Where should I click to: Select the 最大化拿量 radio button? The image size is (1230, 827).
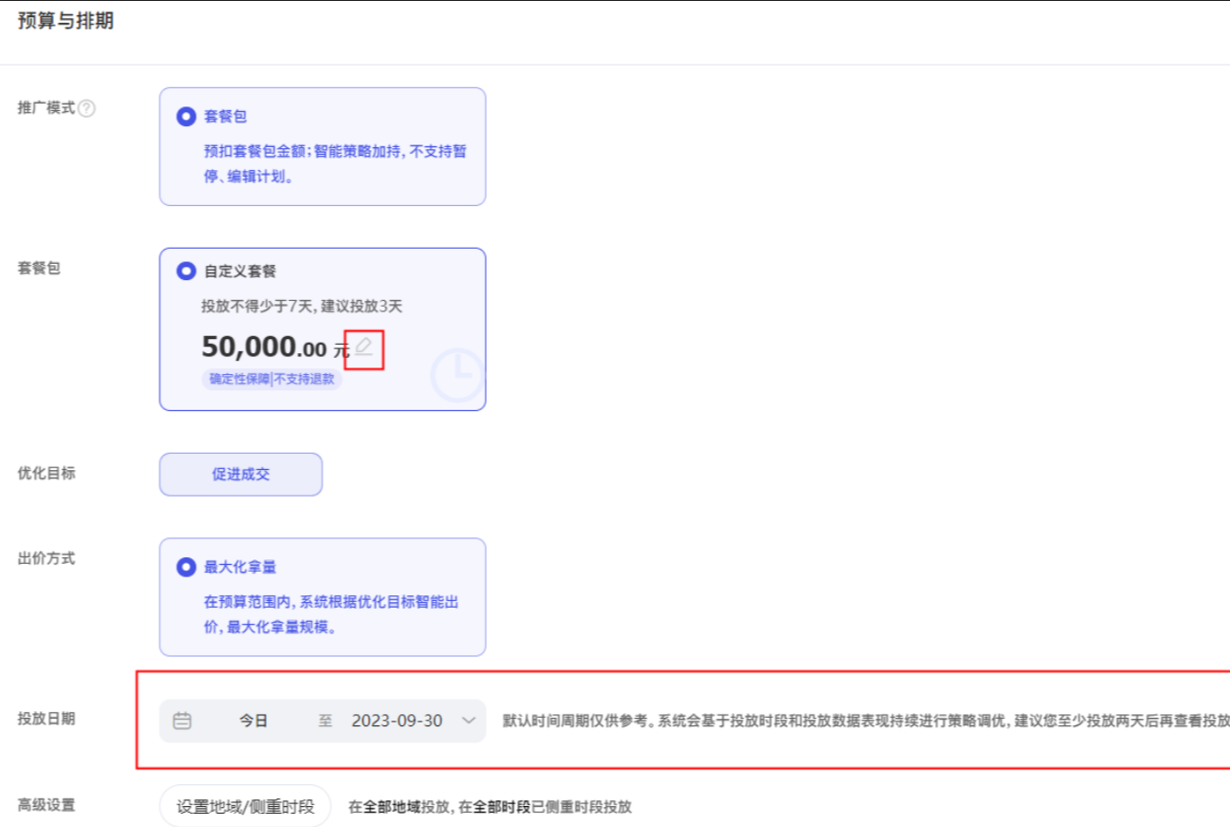[x=186, y=567]
